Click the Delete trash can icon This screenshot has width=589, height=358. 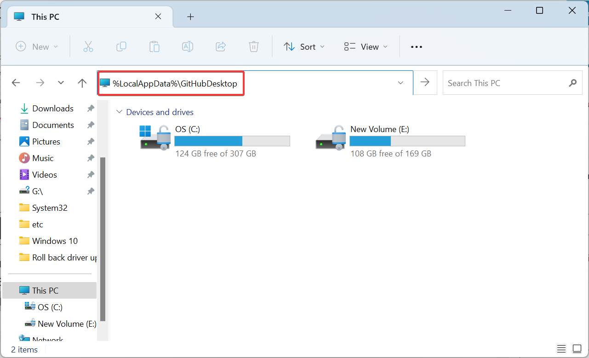pos(254,46)
